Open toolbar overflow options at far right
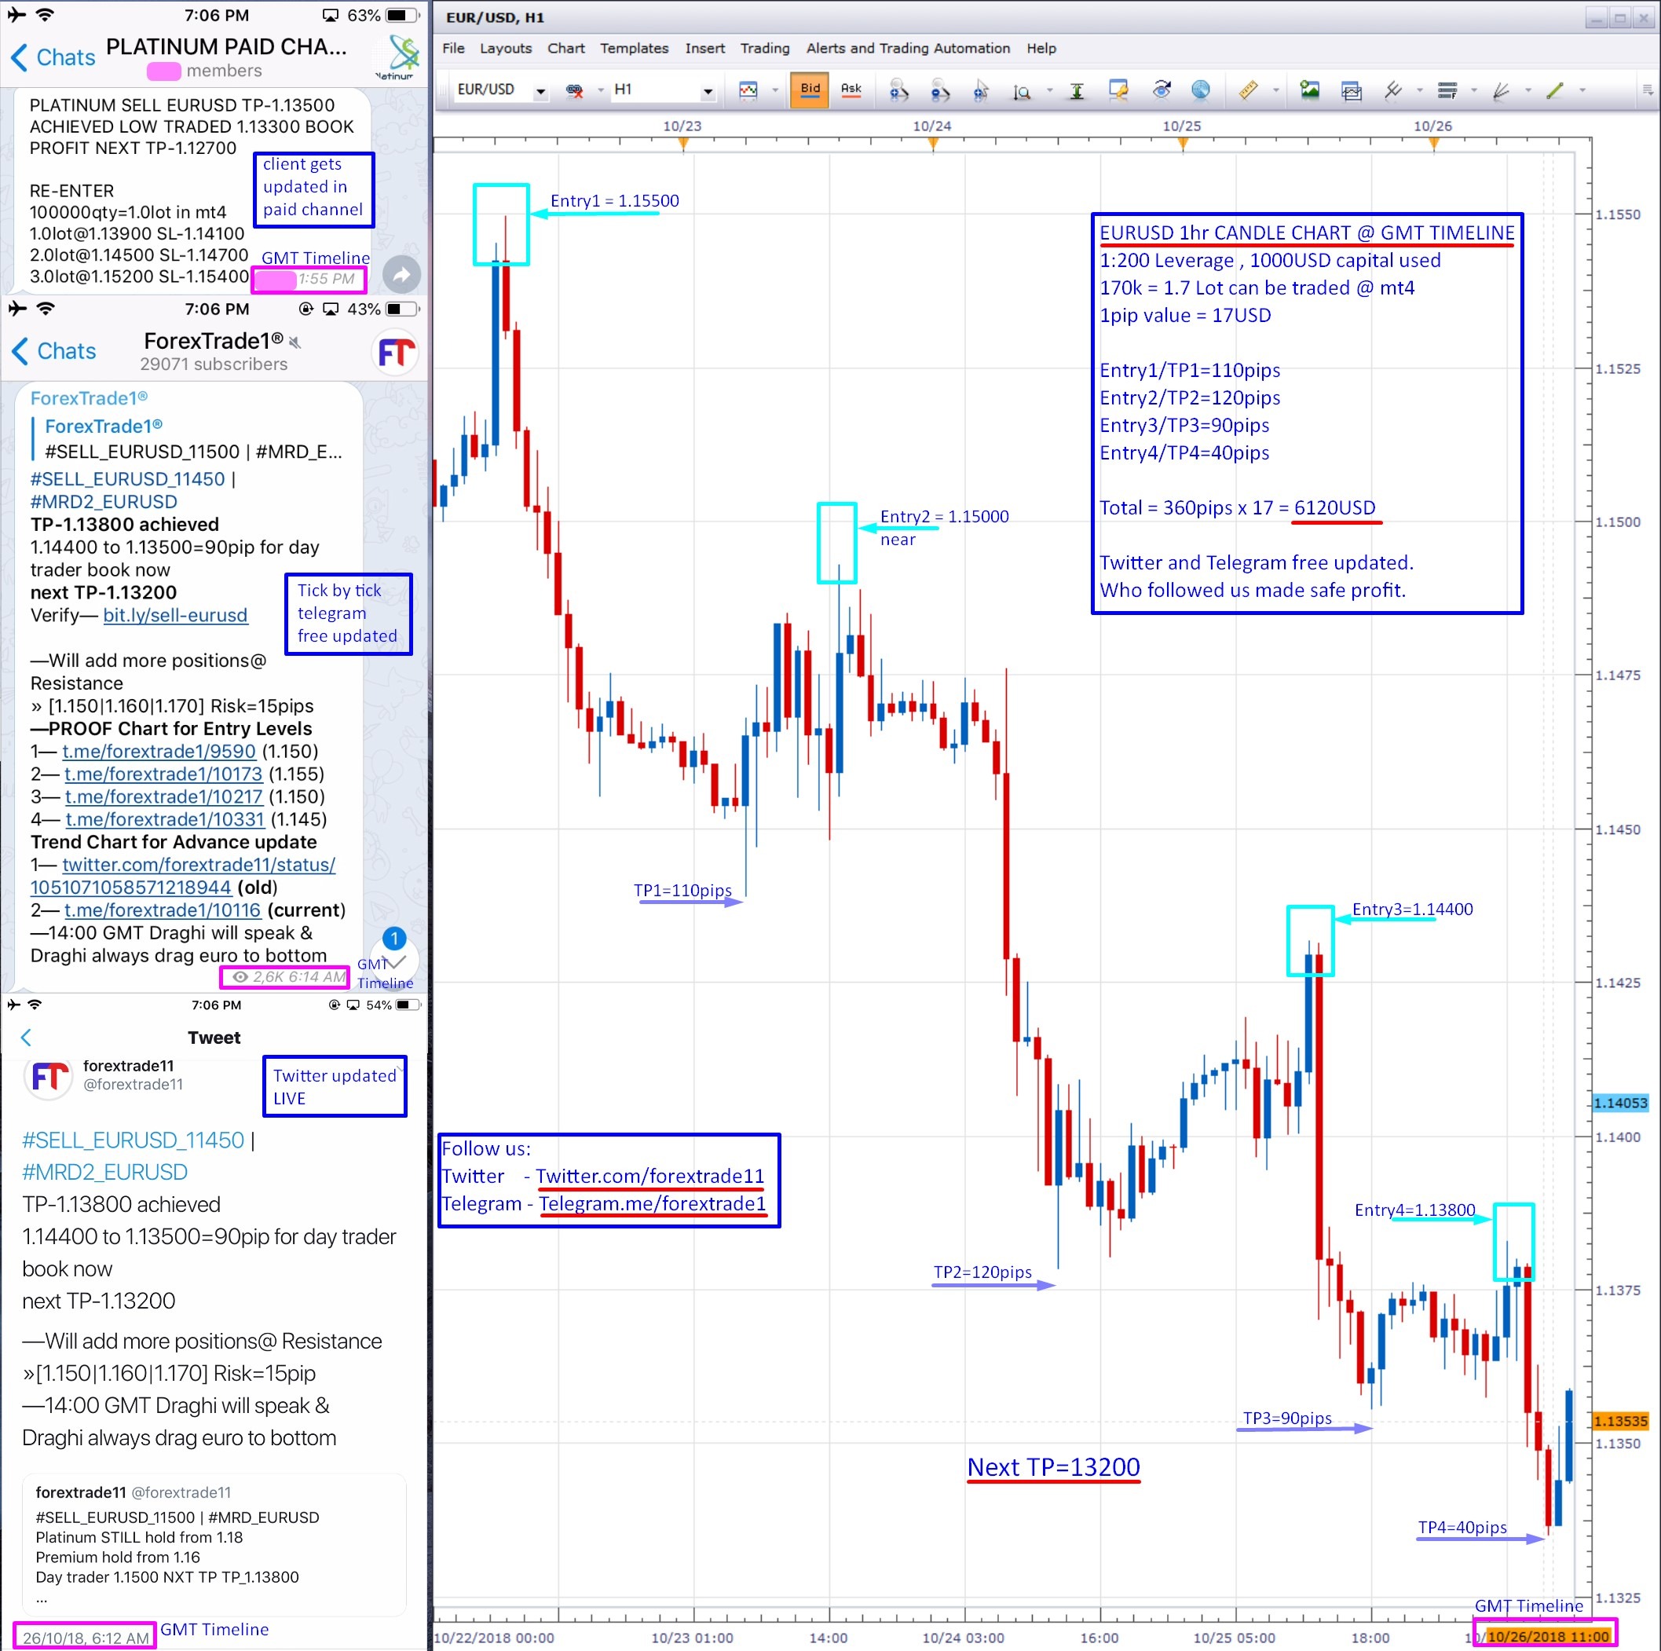The width and height of the screenshot is (1661, 1651). click(x=1647, y=90)
